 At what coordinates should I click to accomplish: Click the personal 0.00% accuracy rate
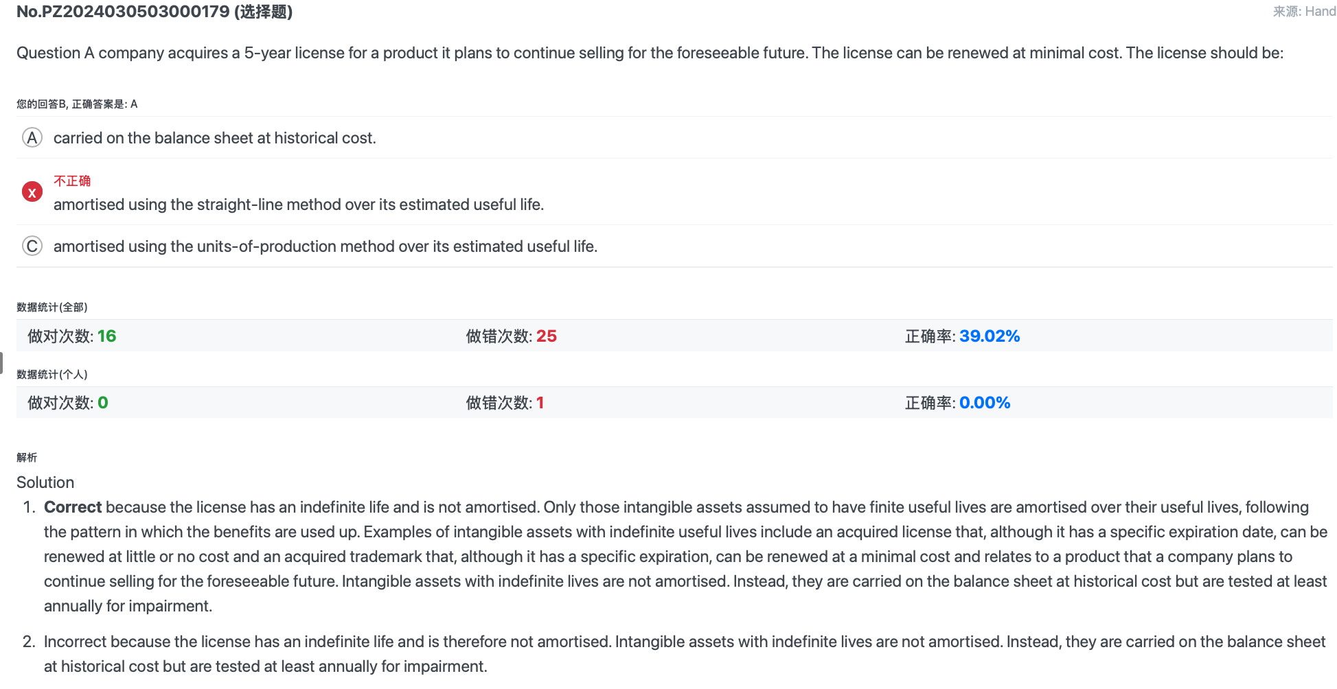(985, 403)
